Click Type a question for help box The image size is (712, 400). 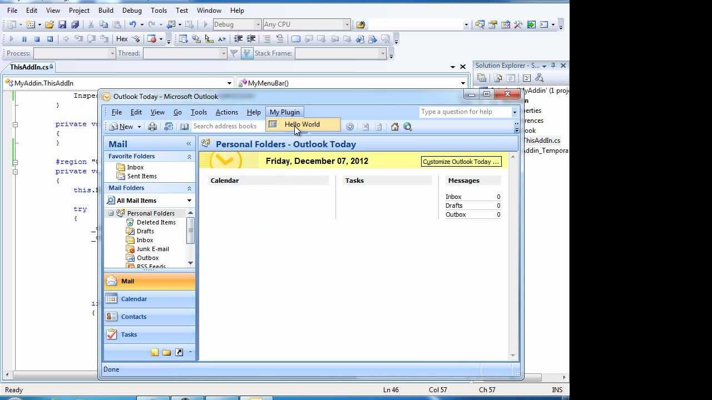[x=465, y=112]
